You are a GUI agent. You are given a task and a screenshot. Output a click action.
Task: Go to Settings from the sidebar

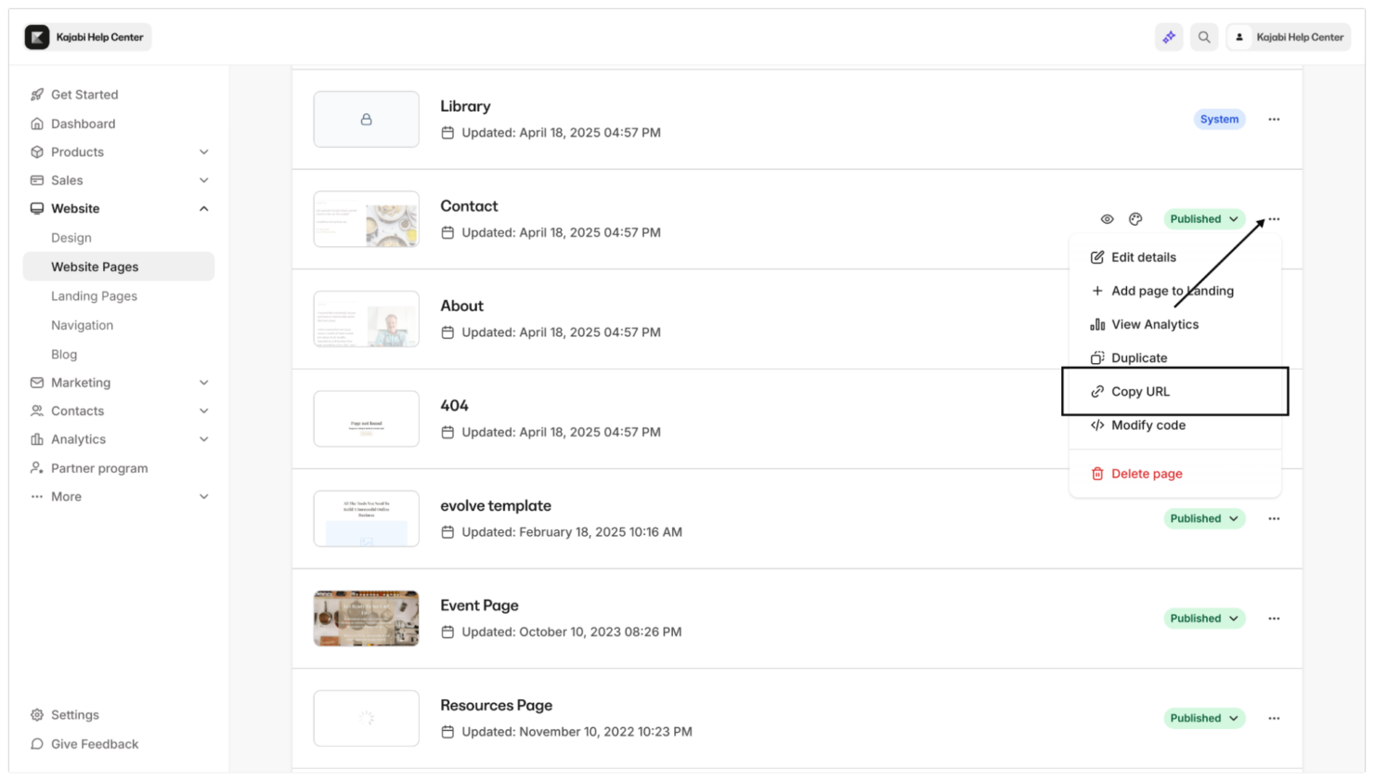point(75,714)
